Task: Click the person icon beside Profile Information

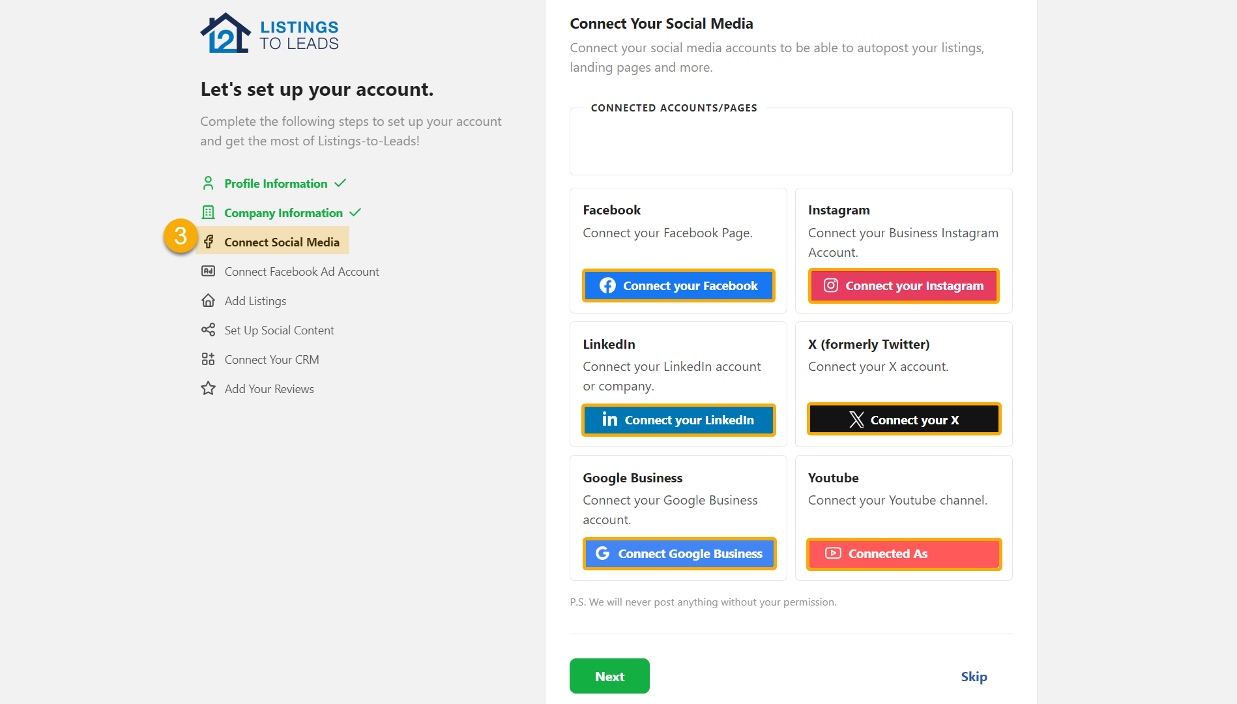Action: (208, 183)
